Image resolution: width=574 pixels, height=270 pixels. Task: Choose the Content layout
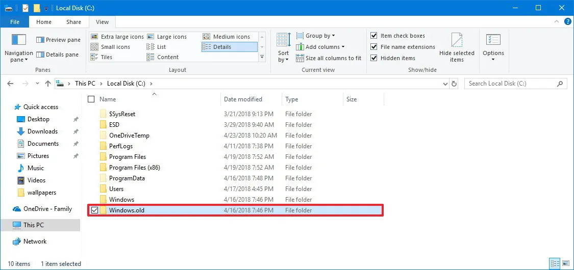[163, 57]
